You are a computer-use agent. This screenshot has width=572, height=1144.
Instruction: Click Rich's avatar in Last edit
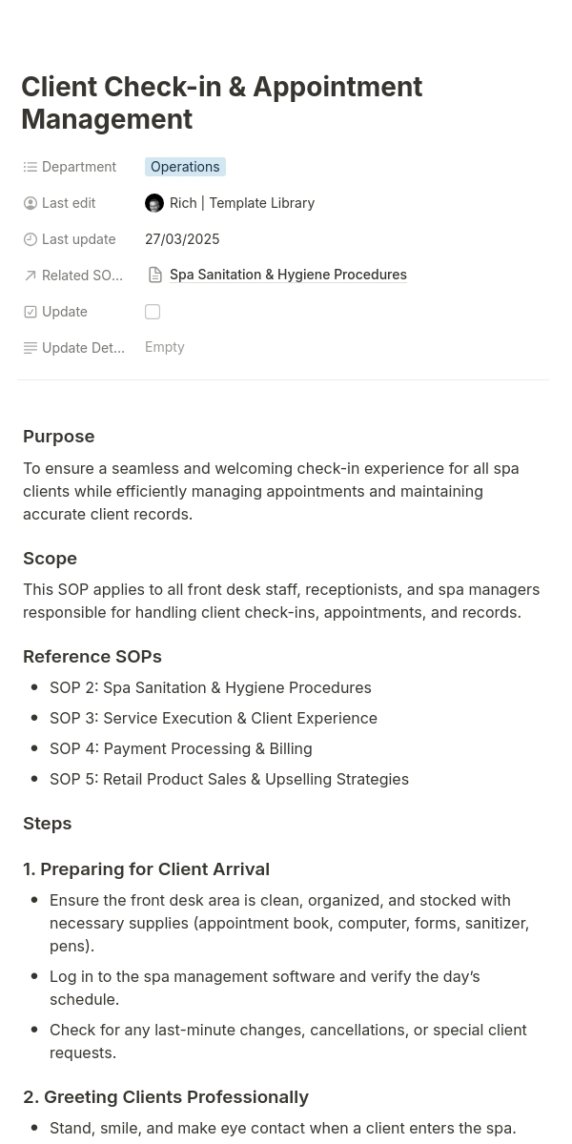click(154, 203)
